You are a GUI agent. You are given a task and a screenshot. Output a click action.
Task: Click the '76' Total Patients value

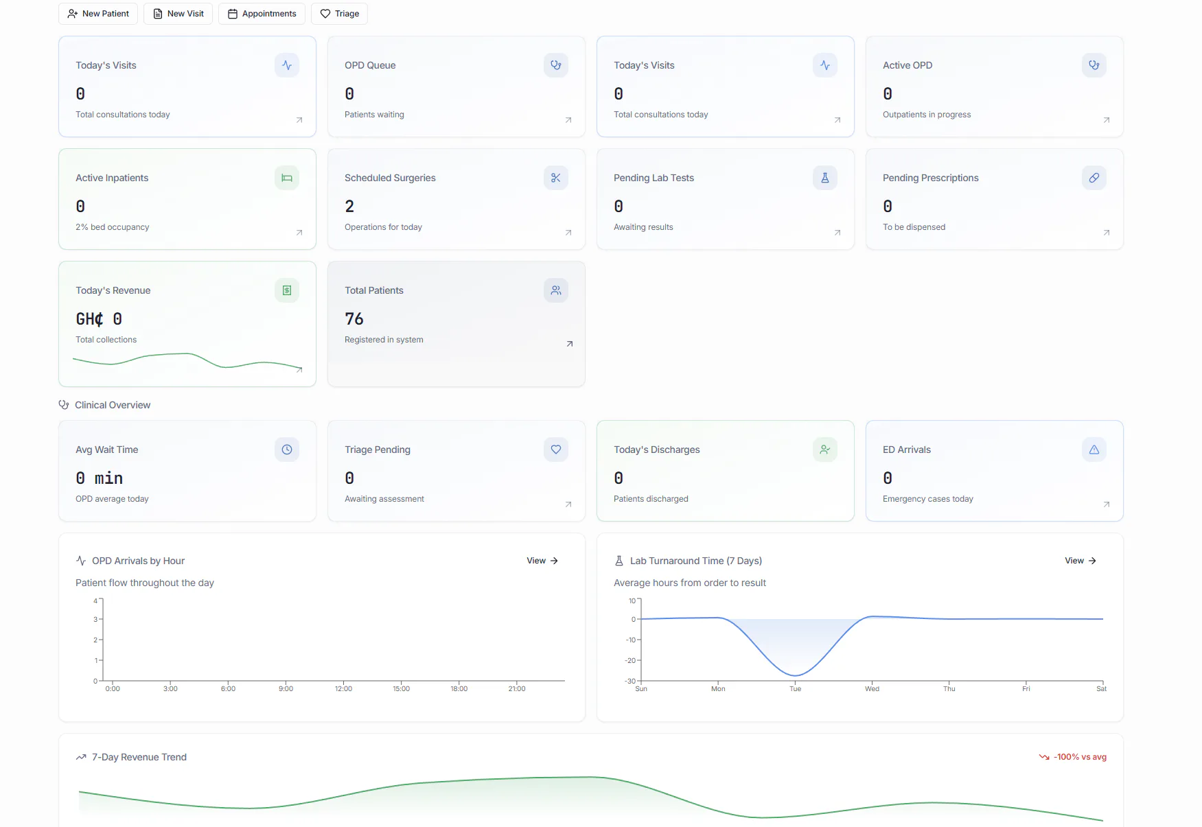[x=354, y=319]
